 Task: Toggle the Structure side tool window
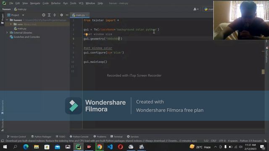2,125
